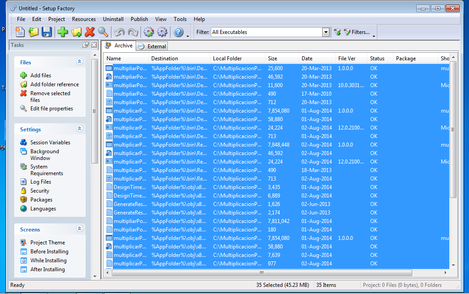
Task: Open the Tools menu
Action: pos(180,19)
